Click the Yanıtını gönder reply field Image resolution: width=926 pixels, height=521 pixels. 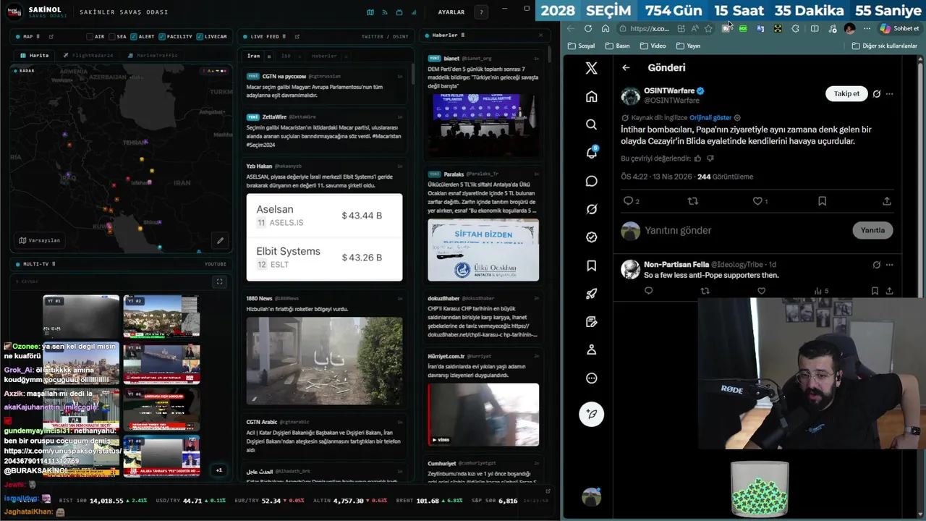tap(745, 230)
